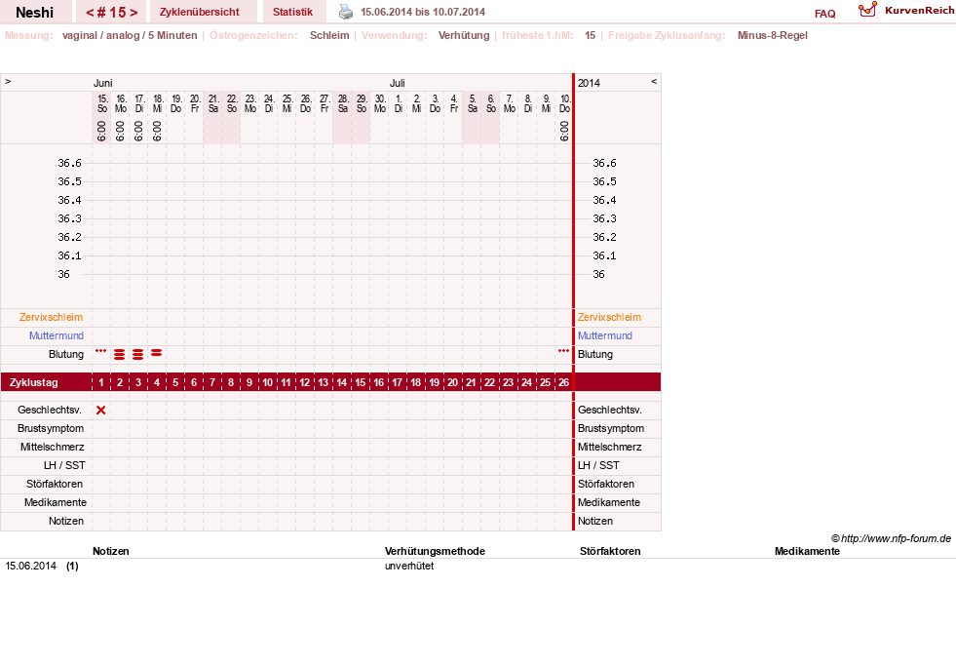
Task: Click the Juli month label
Action: pyautogui.click(x=398, y=83)
